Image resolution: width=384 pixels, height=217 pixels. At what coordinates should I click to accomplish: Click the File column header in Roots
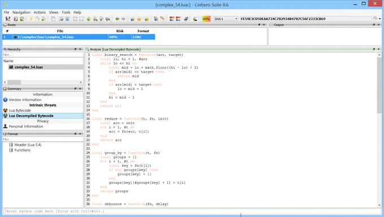[x=60, y=31]
